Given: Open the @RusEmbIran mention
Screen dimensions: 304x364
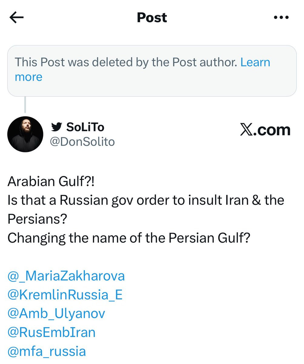Looking at the screenshot, I should (x=52, y=332).
